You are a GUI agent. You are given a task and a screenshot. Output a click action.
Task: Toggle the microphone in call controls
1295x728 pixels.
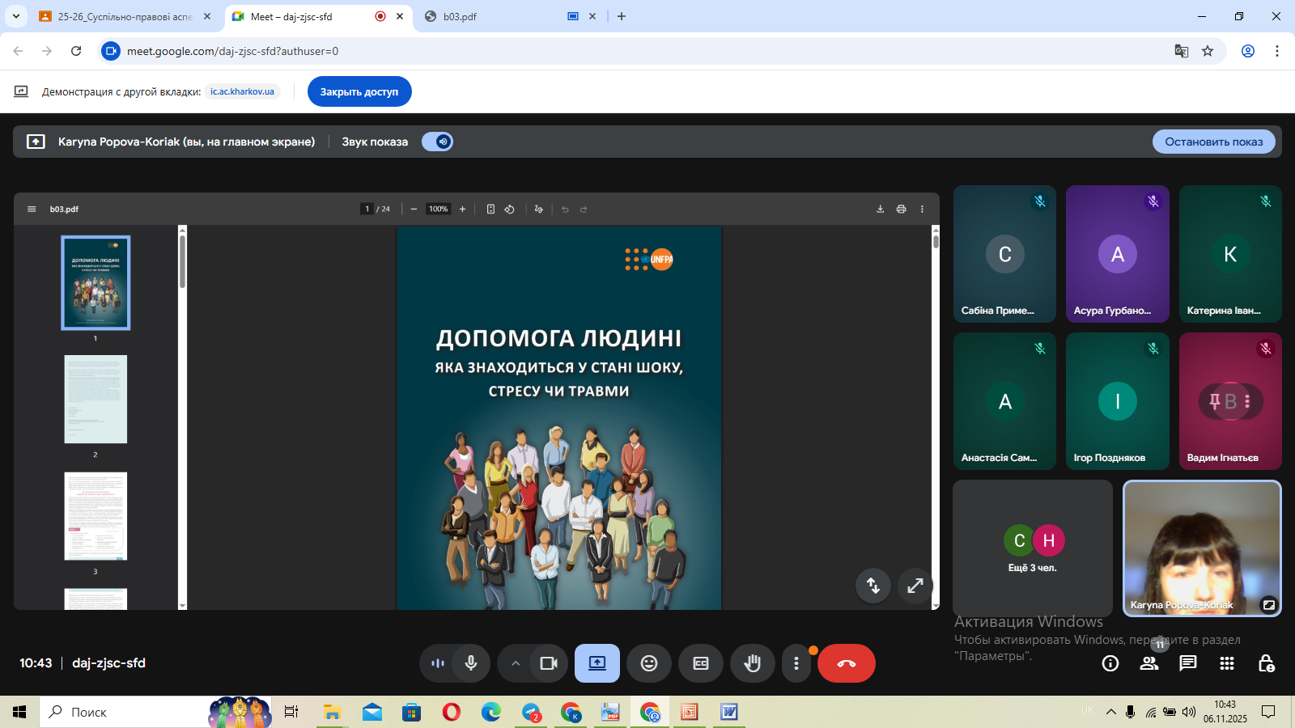[471, 663]
